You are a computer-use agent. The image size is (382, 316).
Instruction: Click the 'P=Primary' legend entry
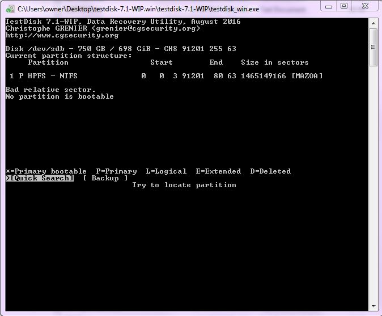[x=116, y=171]
